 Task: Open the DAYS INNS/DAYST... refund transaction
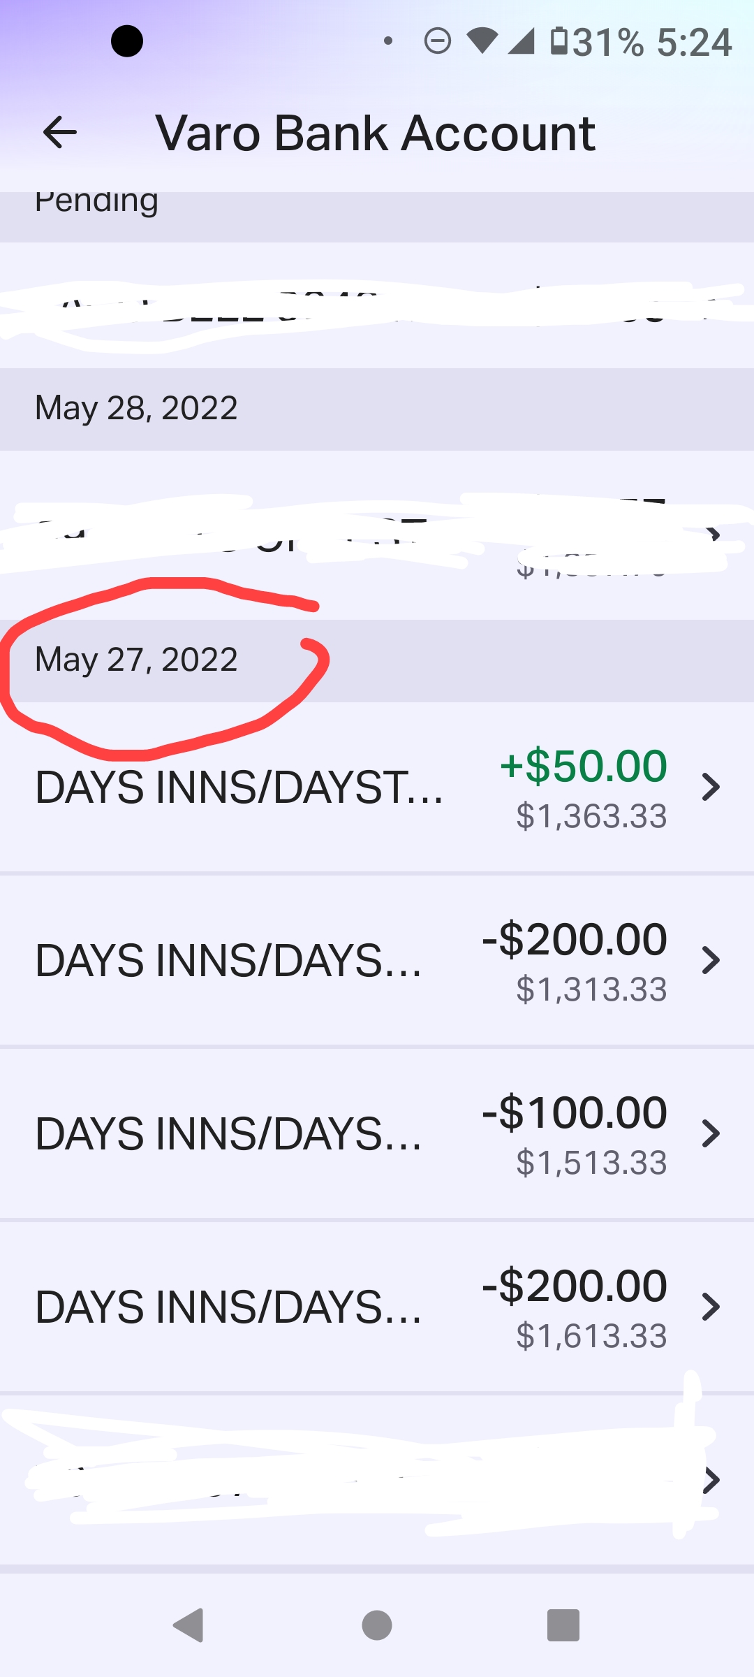tap(239, 787)
